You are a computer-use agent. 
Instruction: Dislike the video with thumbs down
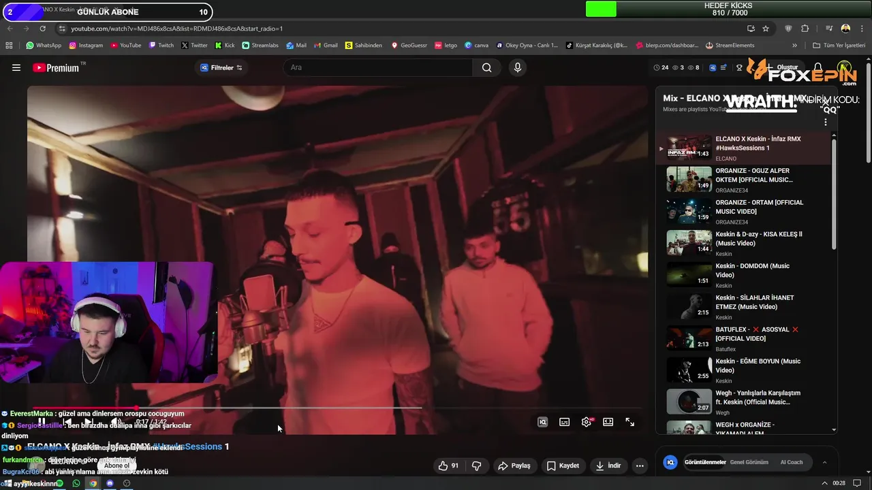477,465
